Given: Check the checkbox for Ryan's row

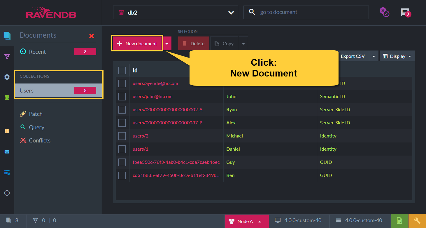Looking at the screenshot, I should click(122, 110).
